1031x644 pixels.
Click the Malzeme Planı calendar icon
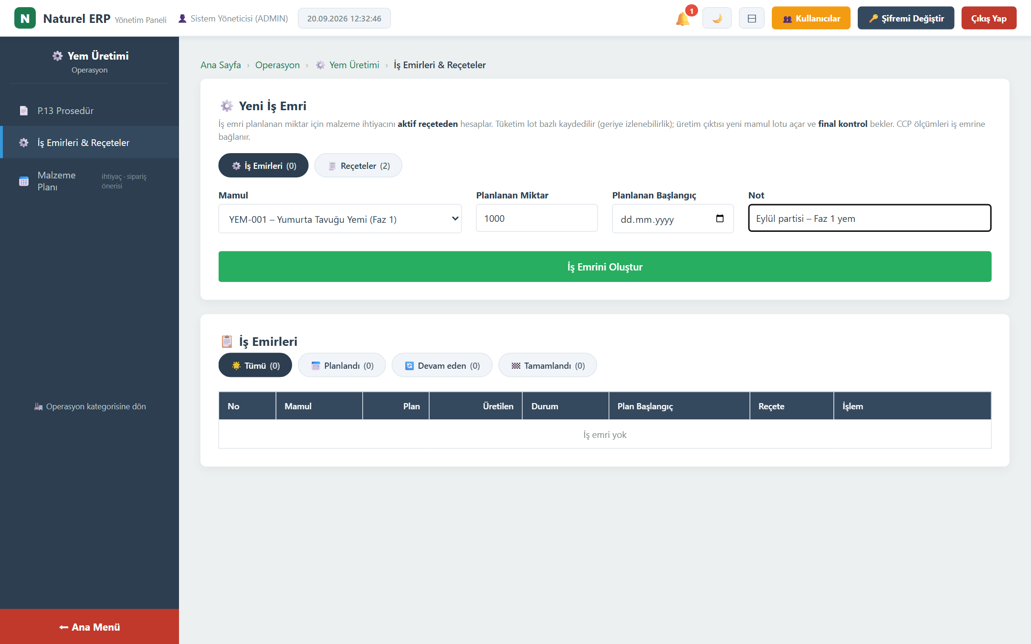click(x=24, y=181)
